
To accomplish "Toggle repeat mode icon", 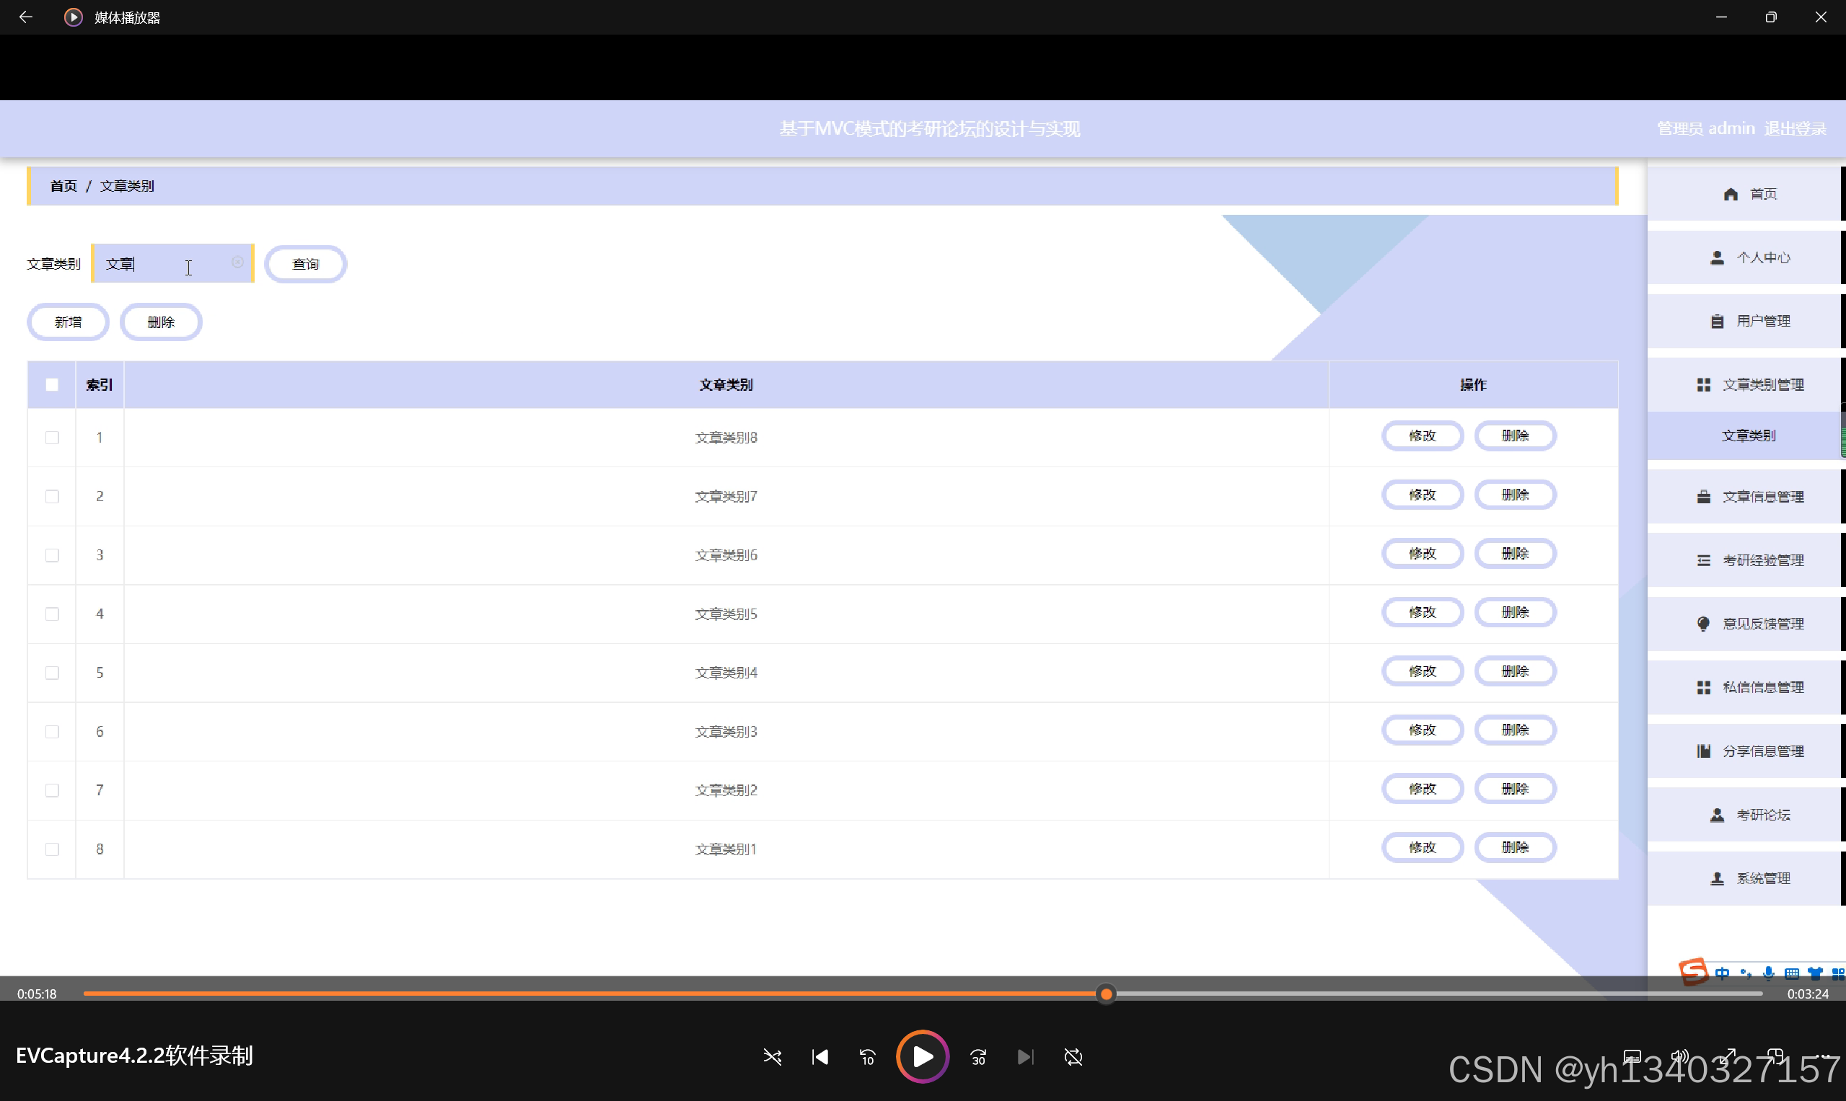I will 1073,1056.
